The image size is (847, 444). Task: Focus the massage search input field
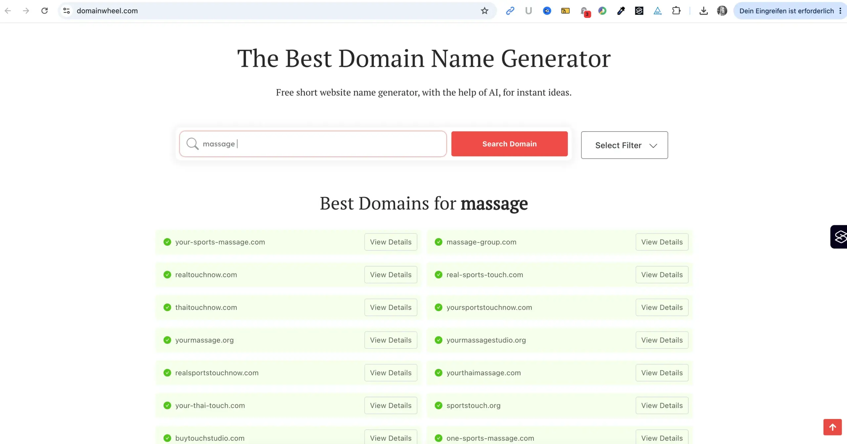(x=313, y=144)
